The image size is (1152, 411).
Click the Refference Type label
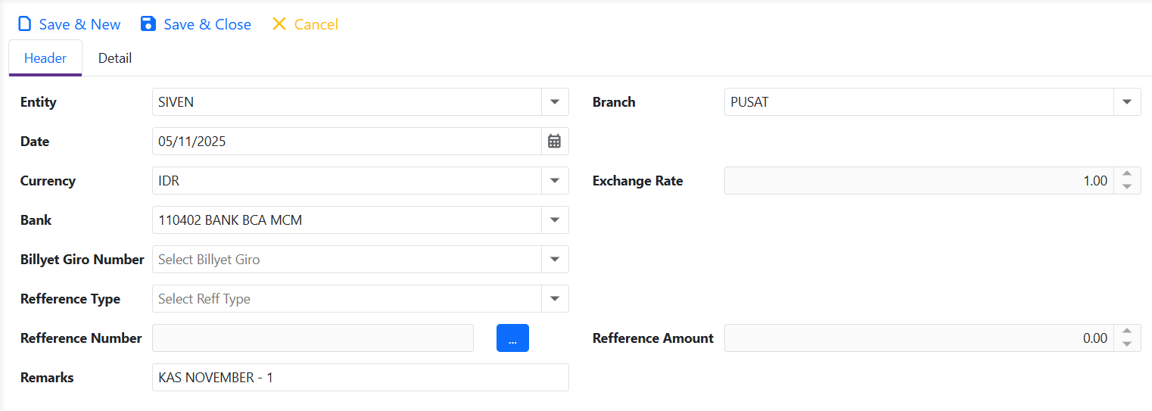[70, 299]
